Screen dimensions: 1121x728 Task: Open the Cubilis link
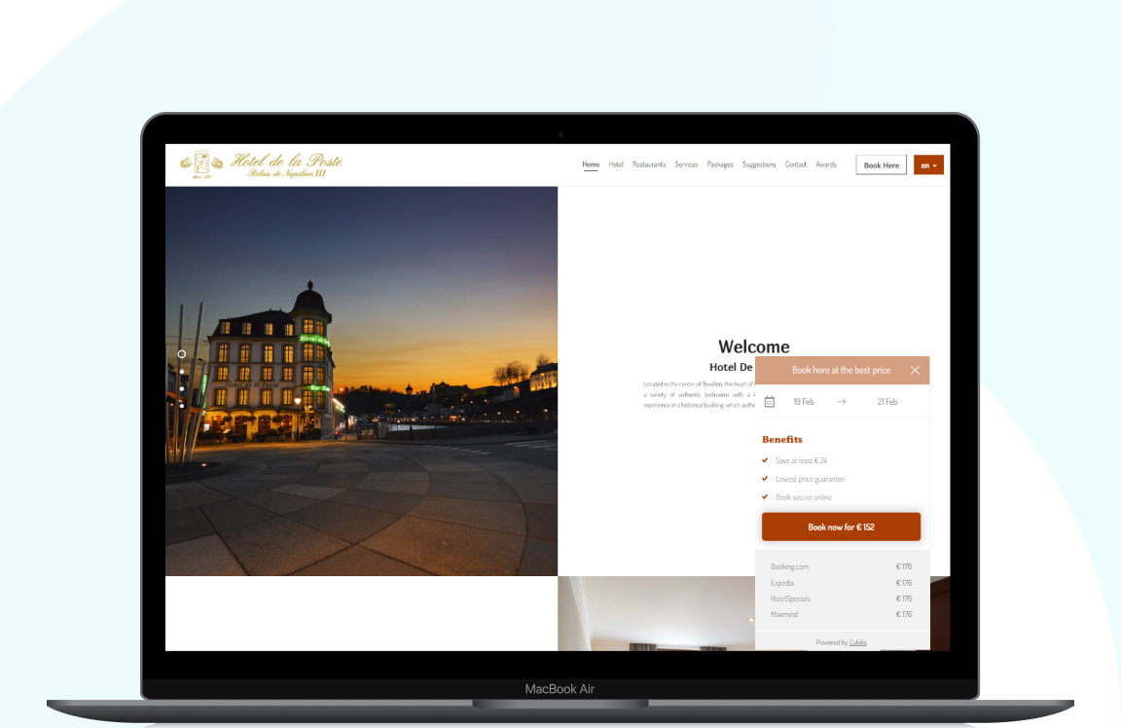tap(857, 643)
